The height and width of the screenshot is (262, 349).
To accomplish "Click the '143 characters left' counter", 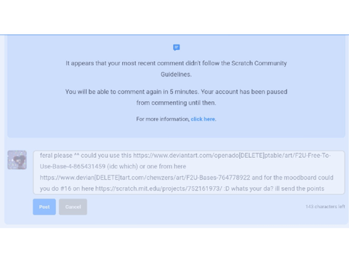I will tap(325, 207).
